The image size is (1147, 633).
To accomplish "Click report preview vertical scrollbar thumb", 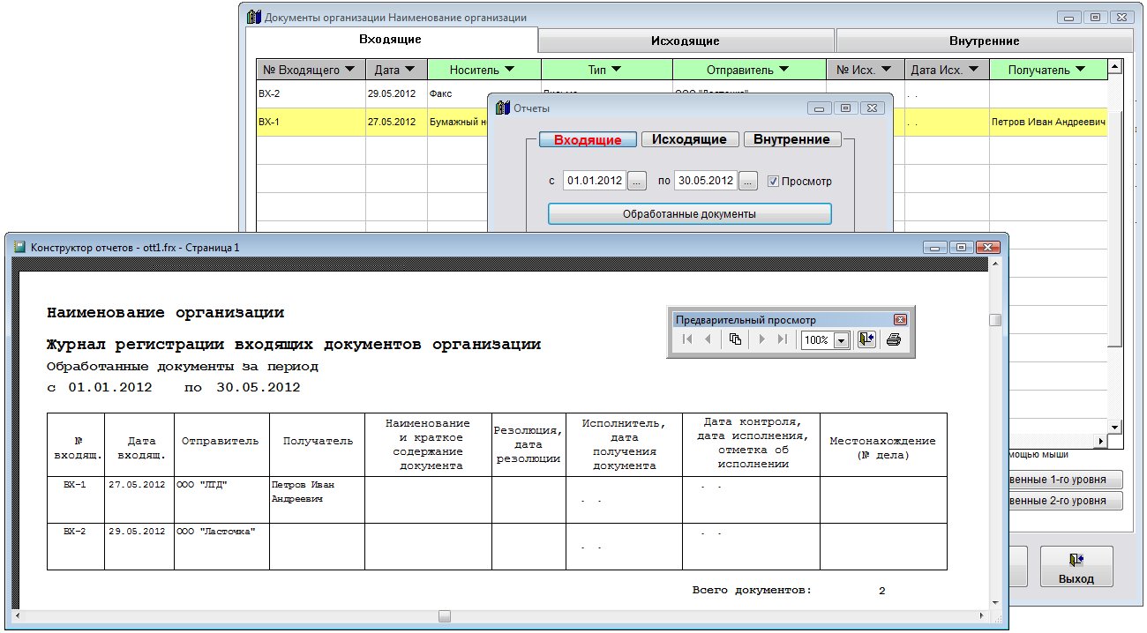I will (995, 320).
